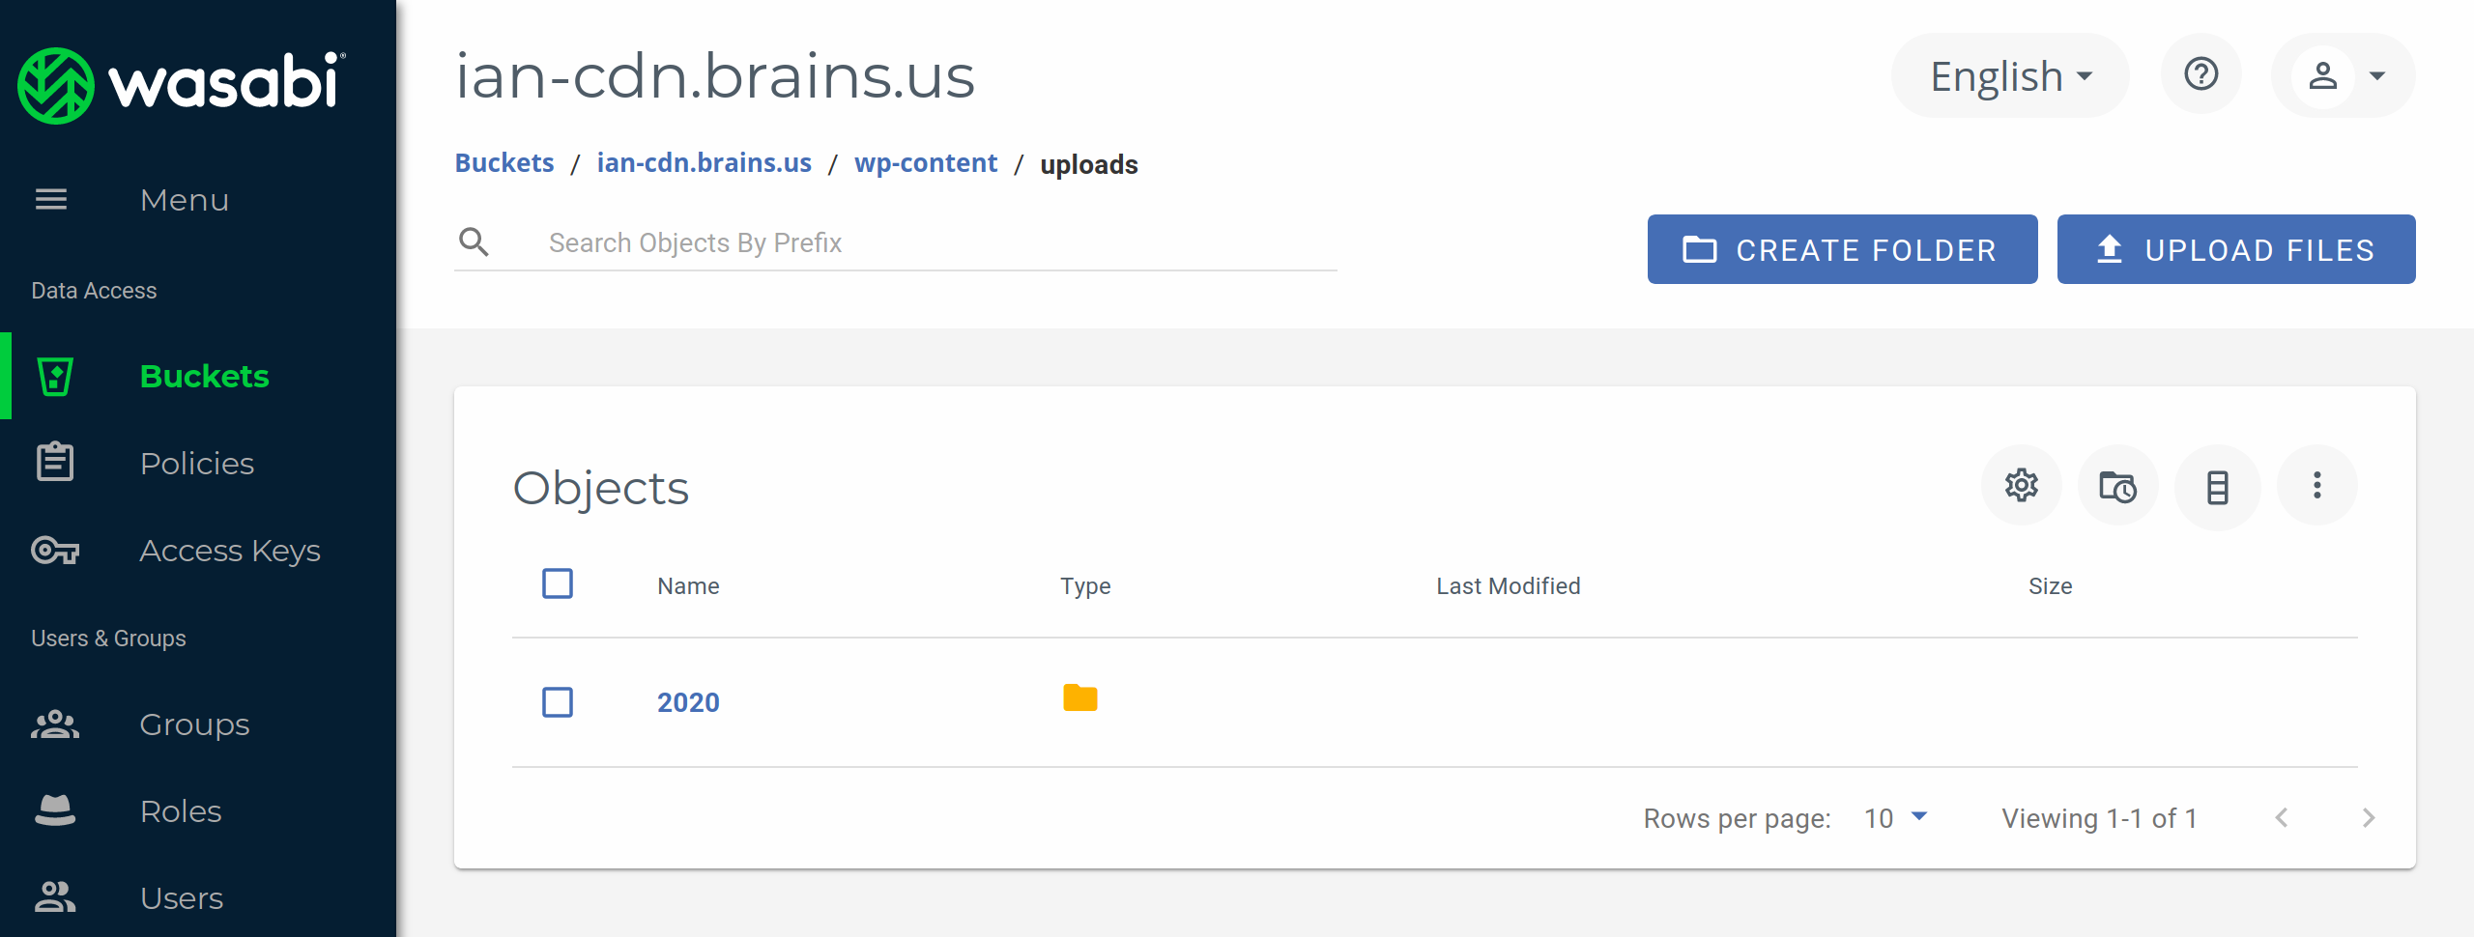Click the wp-content breadcrumb link
The height and width of the screenshot is (937, 2474).
(925, 163)
